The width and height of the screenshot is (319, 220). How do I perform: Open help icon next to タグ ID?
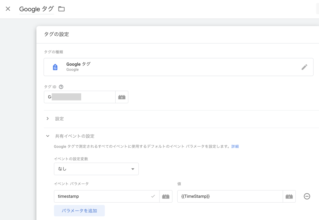point(61,87)
